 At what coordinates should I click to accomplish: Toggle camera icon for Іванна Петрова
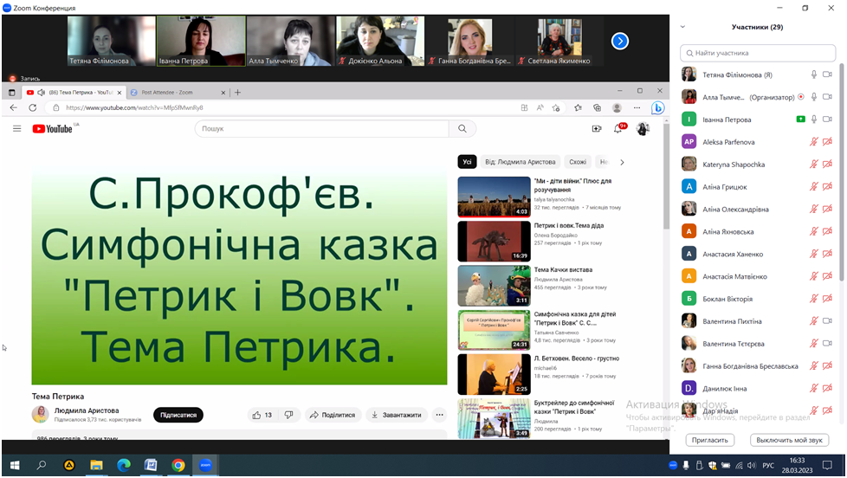point(827,119)
